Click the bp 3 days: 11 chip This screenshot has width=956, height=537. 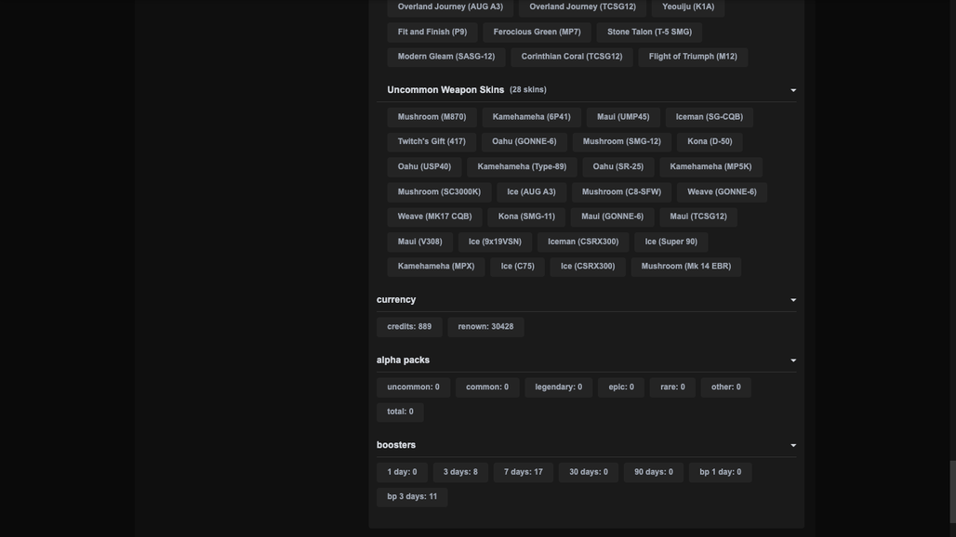(x=412, y=497)
